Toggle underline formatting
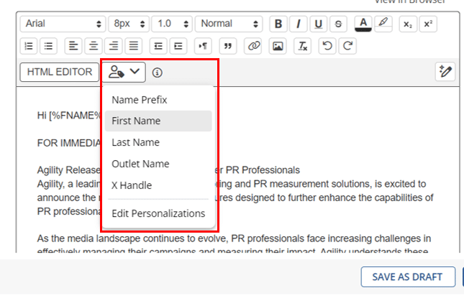Viewport: 464px width, 303px height. click(x=319, y=24)
